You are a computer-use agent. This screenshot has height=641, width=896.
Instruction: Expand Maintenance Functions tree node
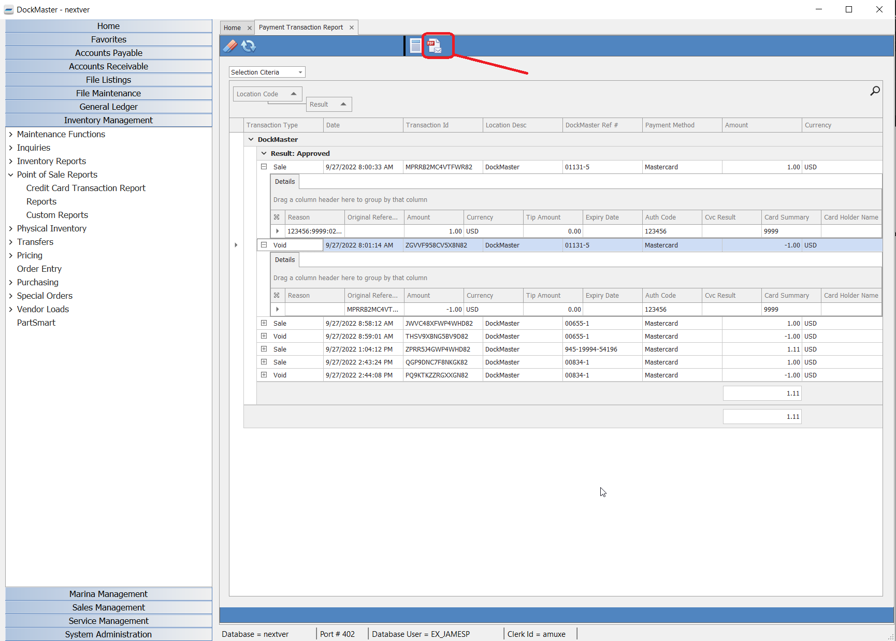click(10, 134)
